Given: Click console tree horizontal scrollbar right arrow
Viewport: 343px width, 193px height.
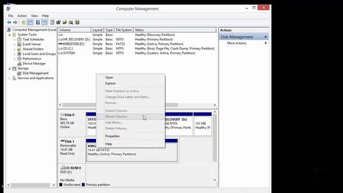Looking at the screenshot, I should click(x=54, y=185).
